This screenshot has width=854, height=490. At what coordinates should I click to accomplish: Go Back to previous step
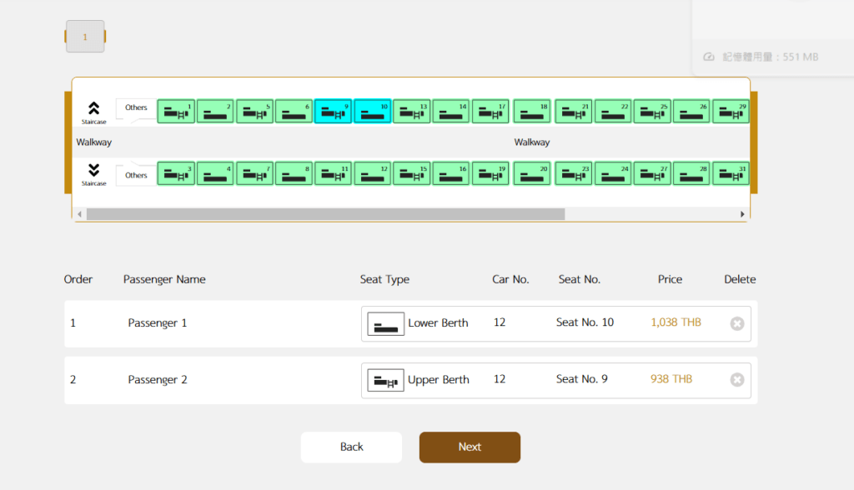(351, 447)
